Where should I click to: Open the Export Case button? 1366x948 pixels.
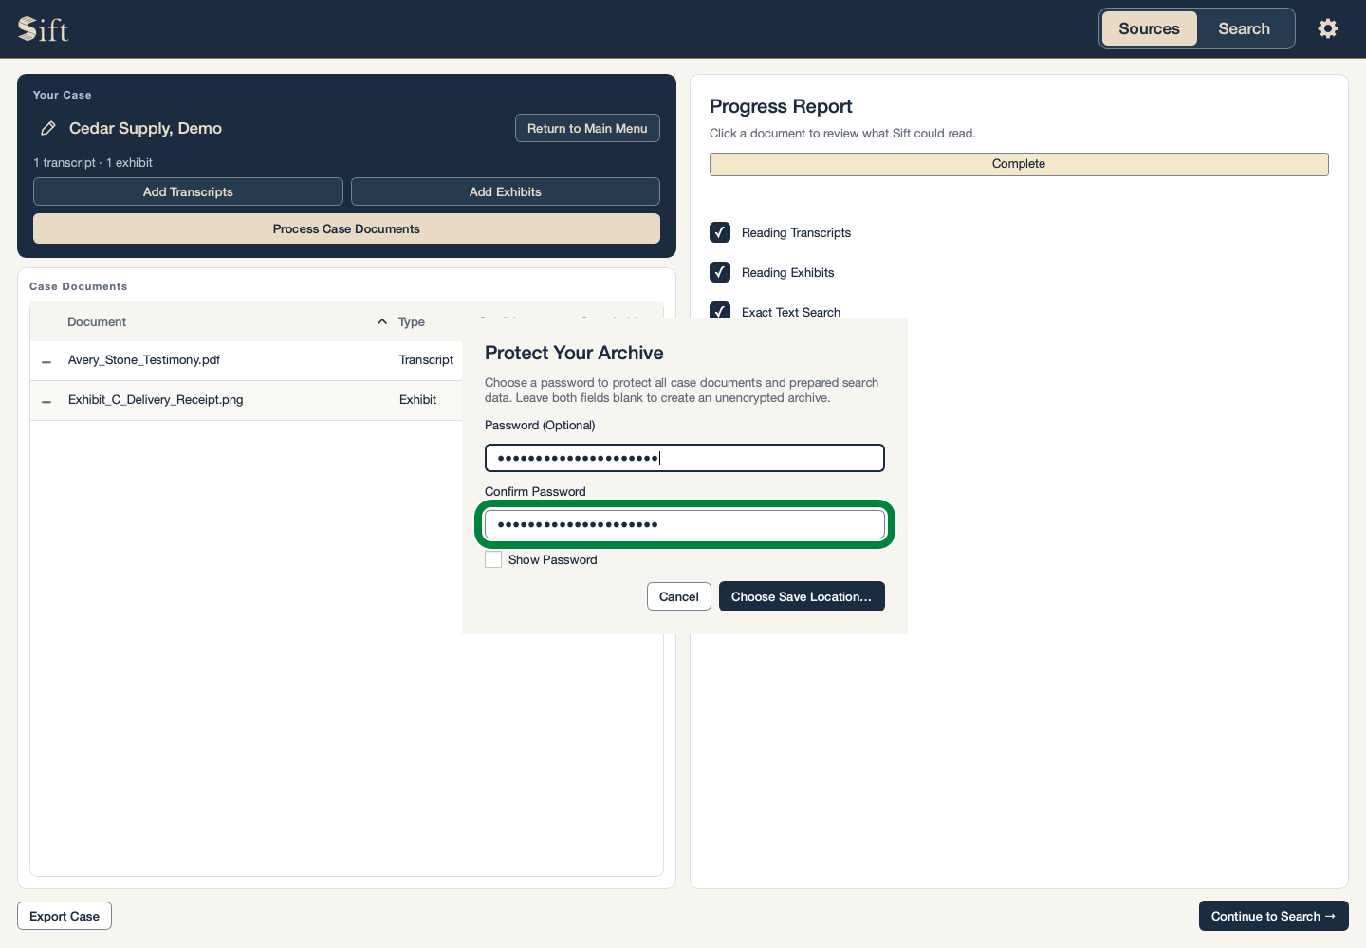(x=65, y=916)
